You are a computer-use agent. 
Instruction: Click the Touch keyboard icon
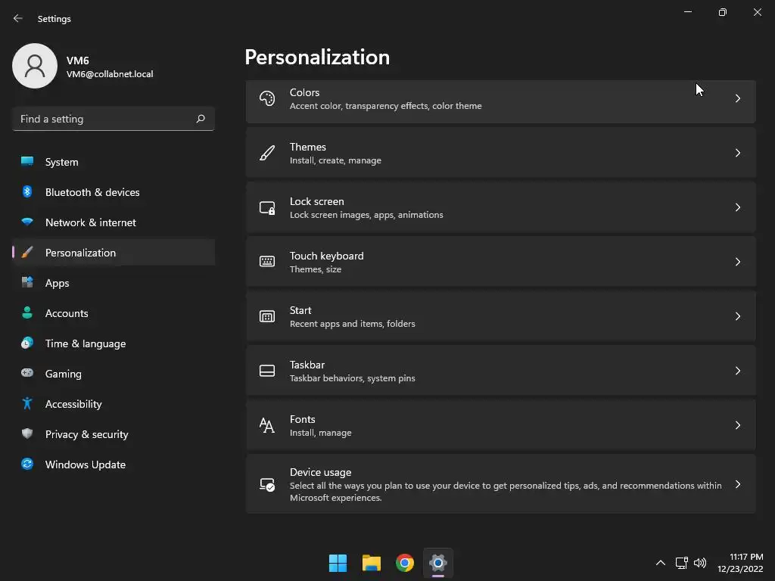tap(267, 262)
